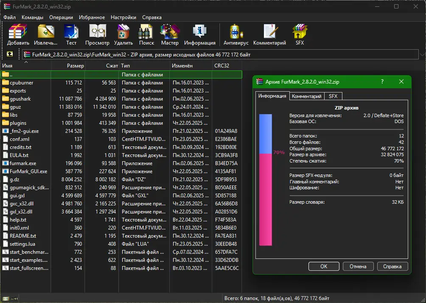Switch to the Комментарий tab in dialog
Image resolution: width=426 pixels, height=303 pixels.
click(306, 96)
